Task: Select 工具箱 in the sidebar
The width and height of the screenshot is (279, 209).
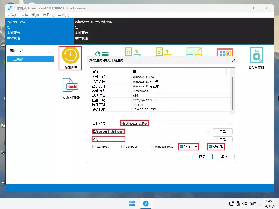Action: coord(30,59)
